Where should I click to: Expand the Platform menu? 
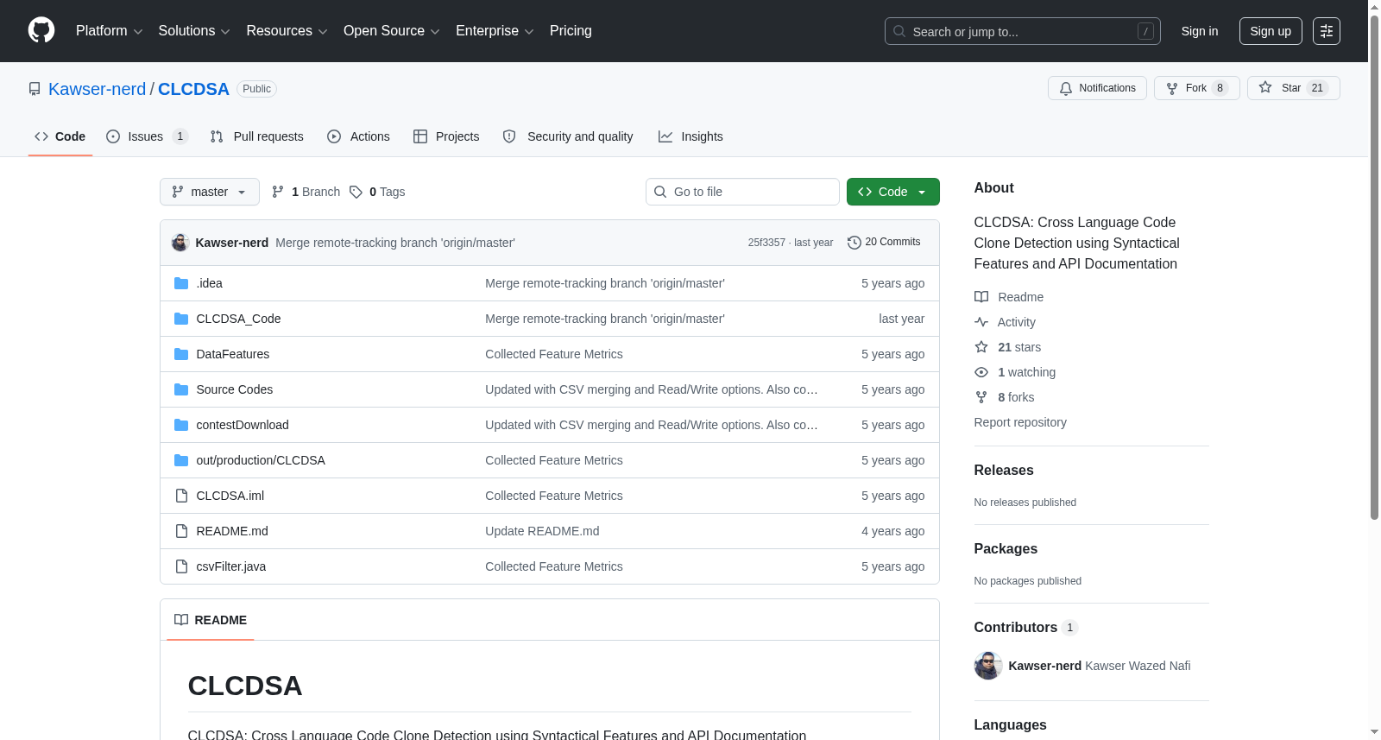tap(109, 31)
